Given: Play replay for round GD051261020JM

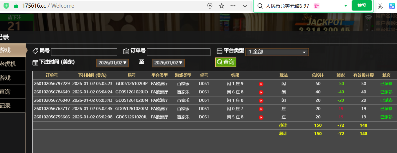Looking at the screenshot, I should point(261,109).
